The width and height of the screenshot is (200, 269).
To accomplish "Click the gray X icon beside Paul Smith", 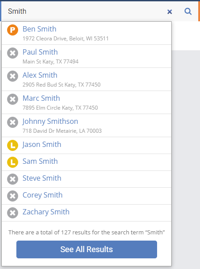I will pyautogui.click(x=12, y=53).
